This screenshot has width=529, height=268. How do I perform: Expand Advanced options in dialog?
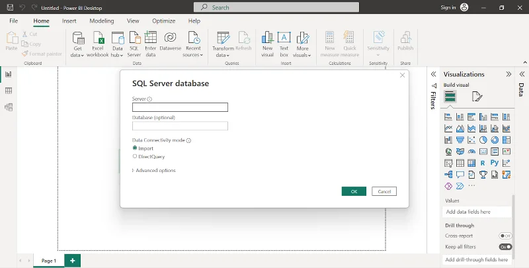[x=154, y=171]
